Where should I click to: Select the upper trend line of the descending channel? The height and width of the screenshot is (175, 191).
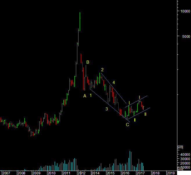pyautogui.click(x=114, y=88)
